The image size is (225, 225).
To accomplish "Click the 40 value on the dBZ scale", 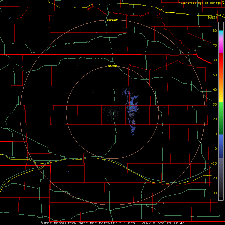I will 215,90.
